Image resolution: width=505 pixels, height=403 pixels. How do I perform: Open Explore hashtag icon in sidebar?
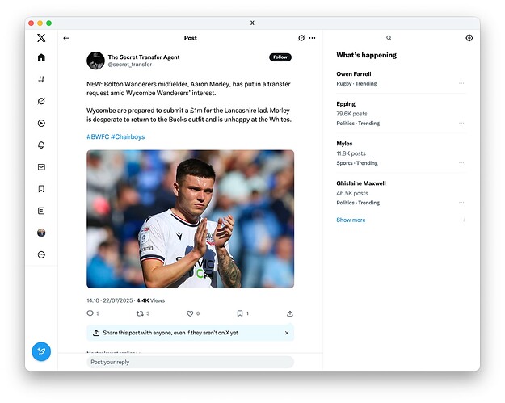41,79
